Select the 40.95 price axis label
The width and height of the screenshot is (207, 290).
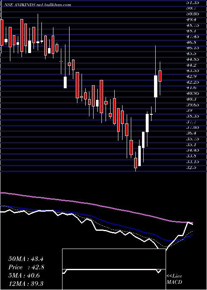193,94
